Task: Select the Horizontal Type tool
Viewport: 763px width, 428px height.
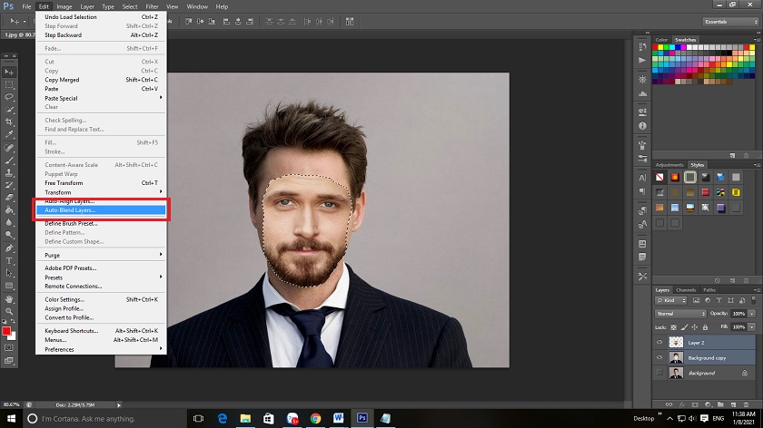Action: [x=9, y=261]
